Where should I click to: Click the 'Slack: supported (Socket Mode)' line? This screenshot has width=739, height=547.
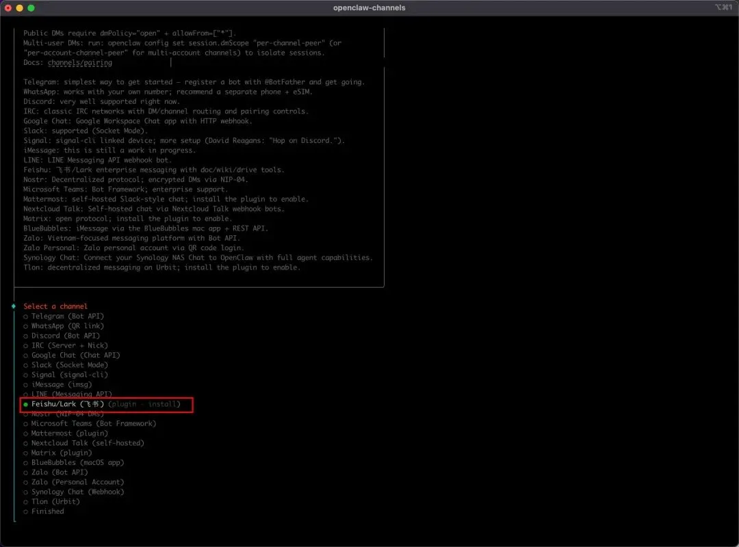pos(86,131)
